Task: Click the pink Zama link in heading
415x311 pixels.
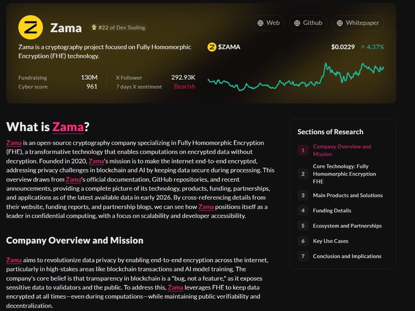Action: 68,127
